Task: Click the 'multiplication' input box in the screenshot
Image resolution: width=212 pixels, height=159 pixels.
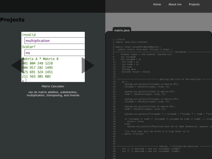Action: pyautogui.click(x=55, y=41)
